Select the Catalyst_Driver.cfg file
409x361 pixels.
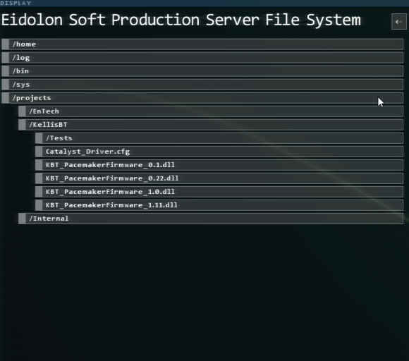[x=219, y=152]
